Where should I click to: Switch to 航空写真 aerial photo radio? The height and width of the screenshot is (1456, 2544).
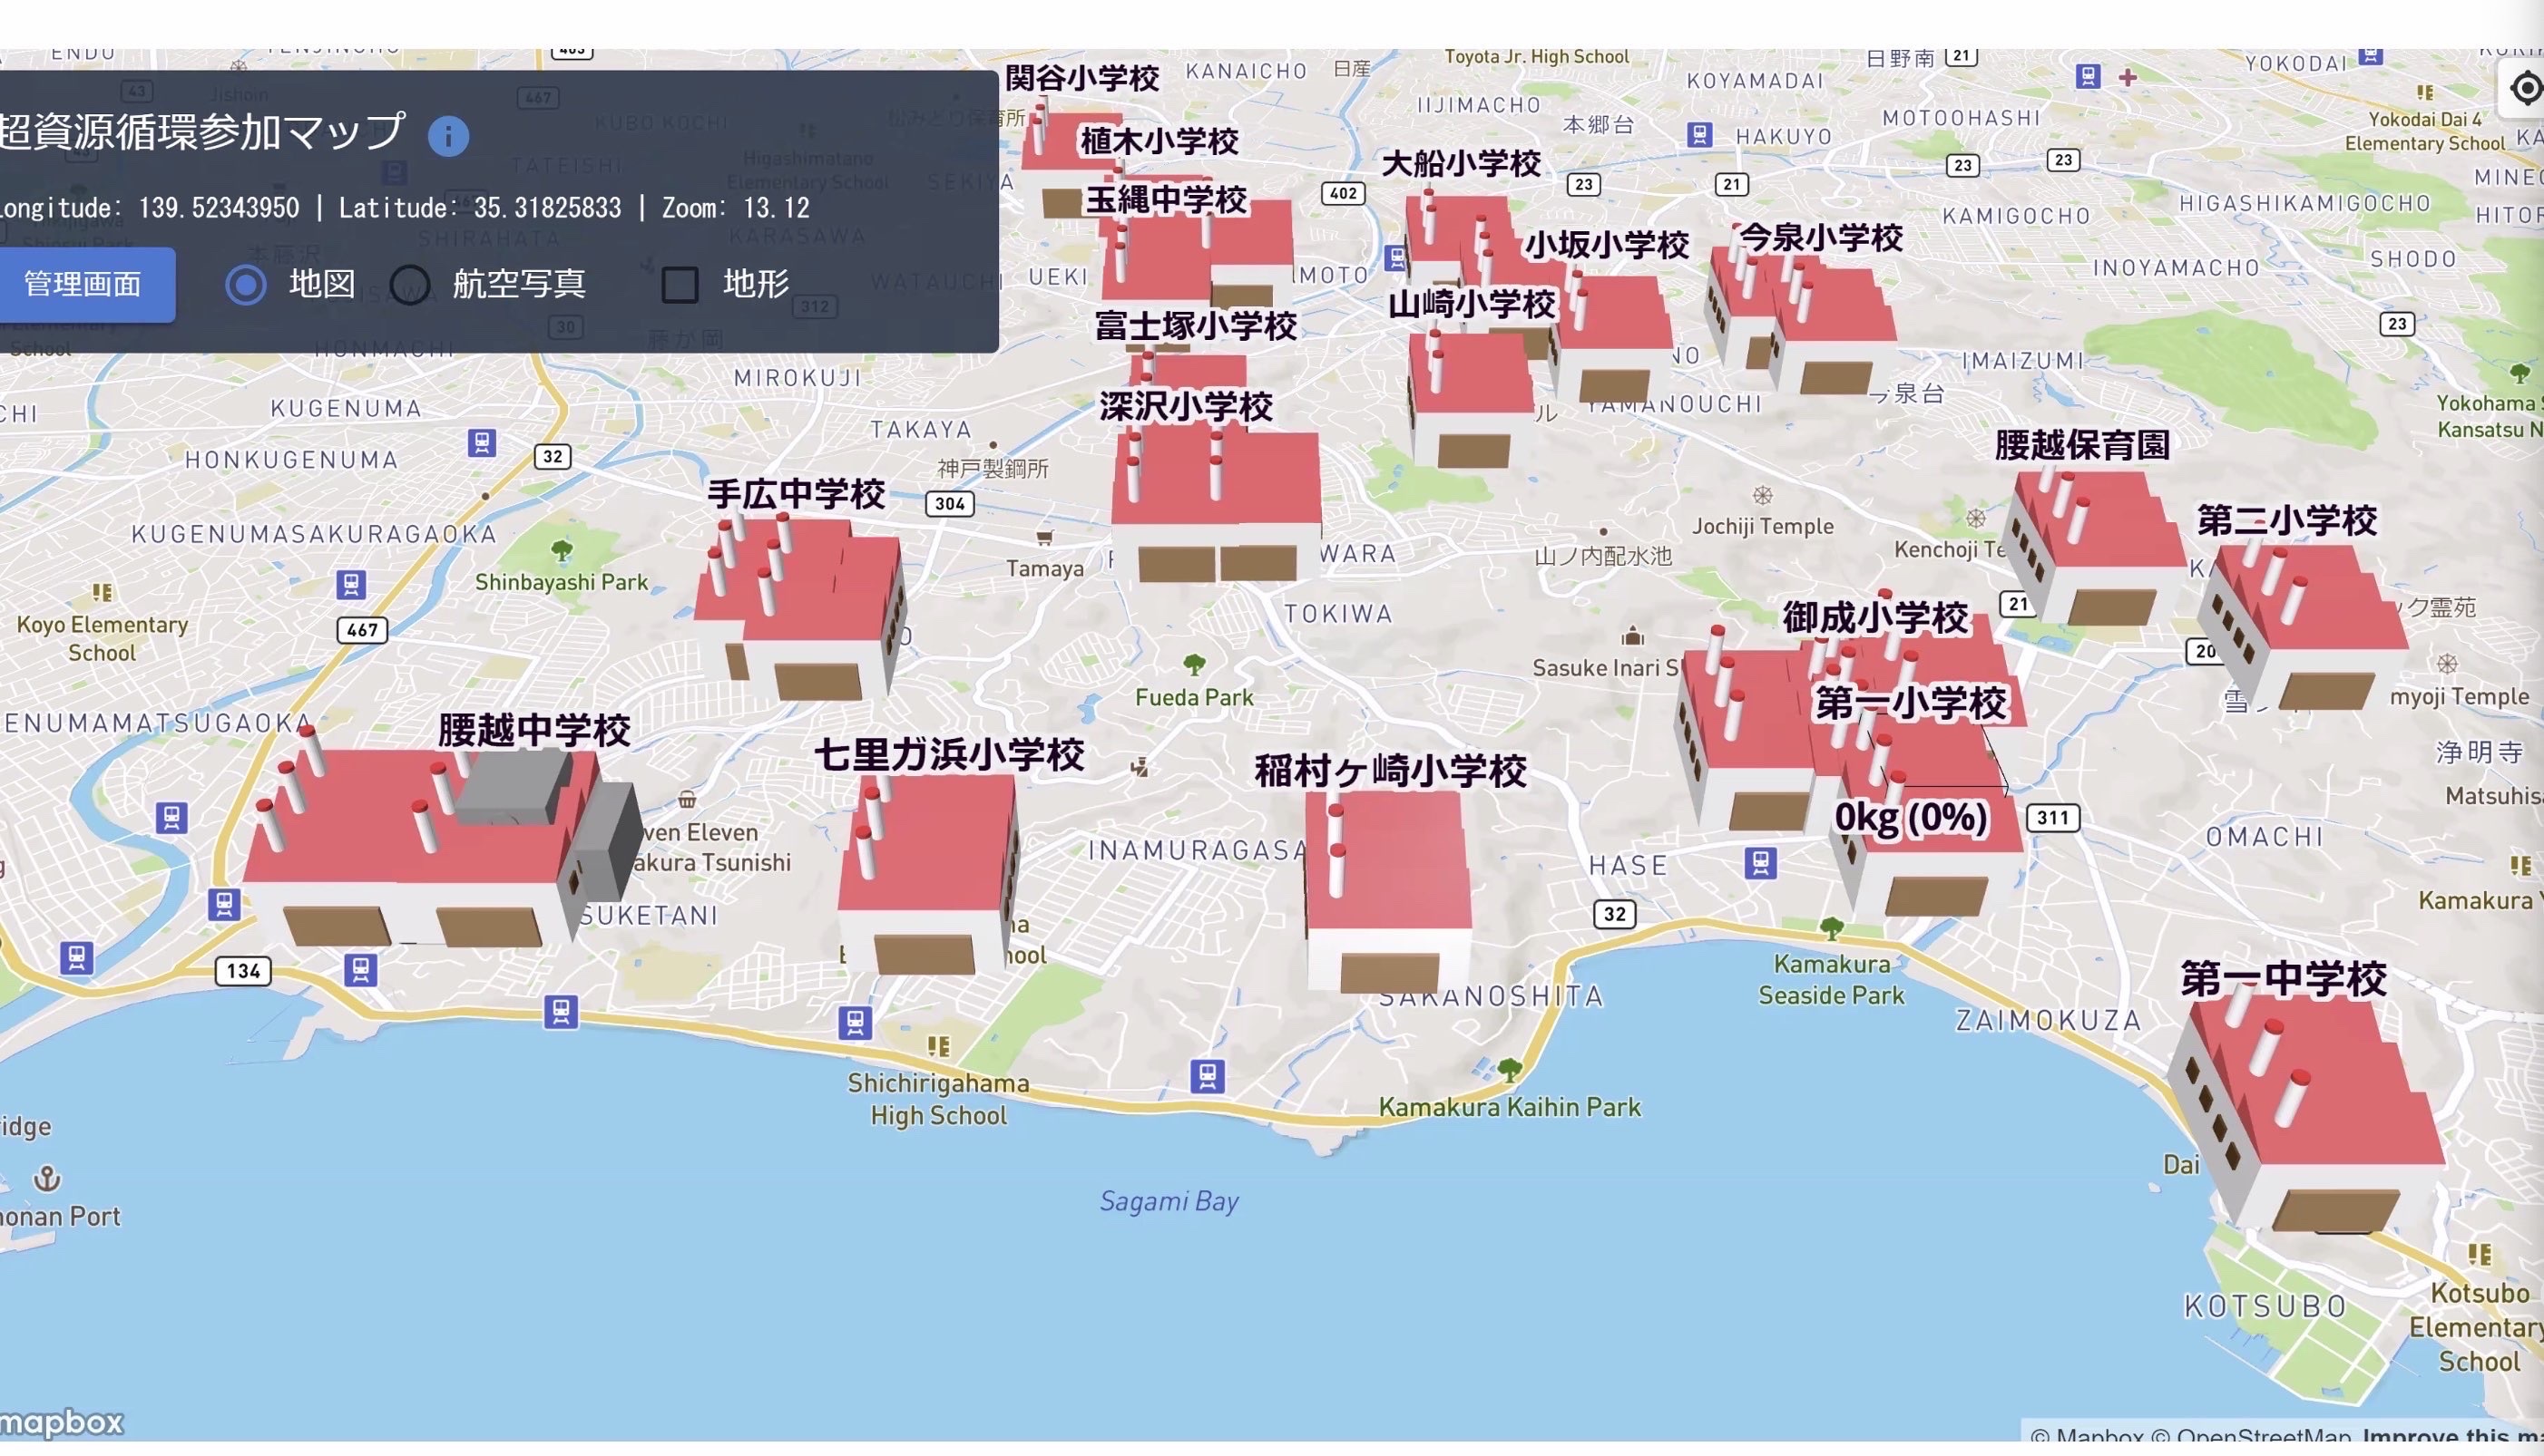point(409,285)
